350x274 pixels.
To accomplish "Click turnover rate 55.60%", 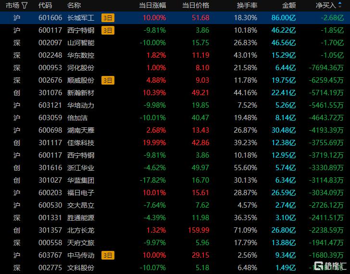I will click(246, 168).
